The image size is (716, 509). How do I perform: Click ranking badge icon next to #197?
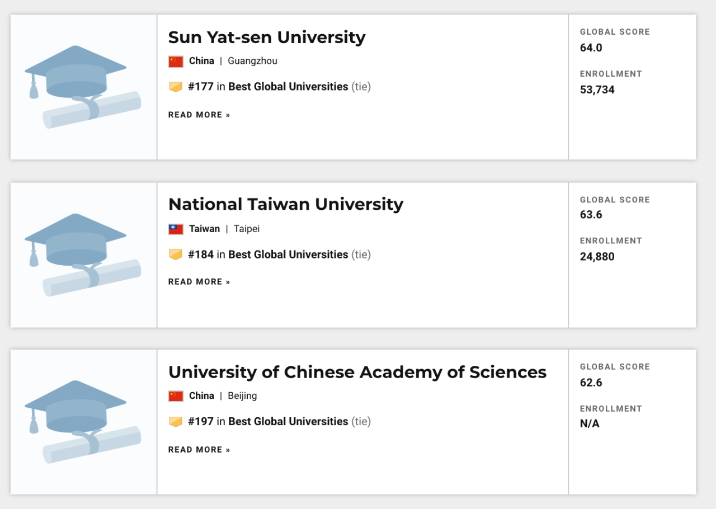tap(176, 422)
